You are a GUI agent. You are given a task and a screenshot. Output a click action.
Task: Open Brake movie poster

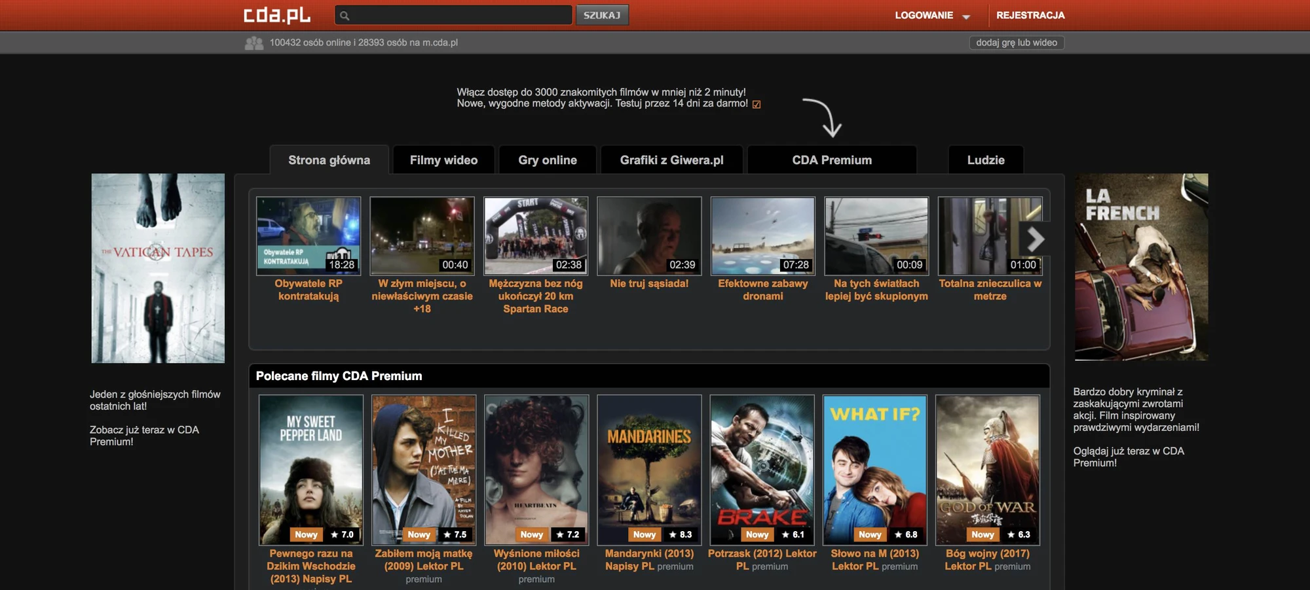tap(762, 470)
